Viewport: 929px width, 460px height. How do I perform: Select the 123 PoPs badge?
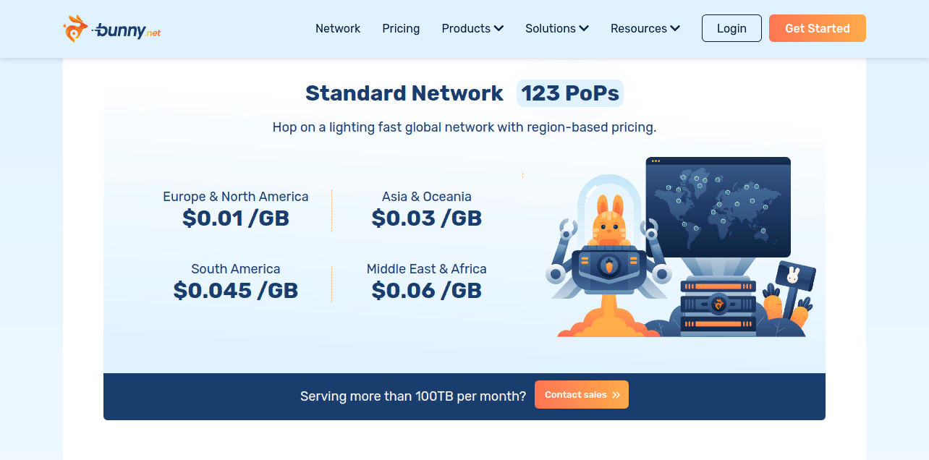click(570, 93)
